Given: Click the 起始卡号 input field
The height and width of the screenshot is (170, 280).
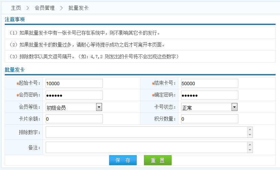Looking at the screenshot, I should [74, 83].
